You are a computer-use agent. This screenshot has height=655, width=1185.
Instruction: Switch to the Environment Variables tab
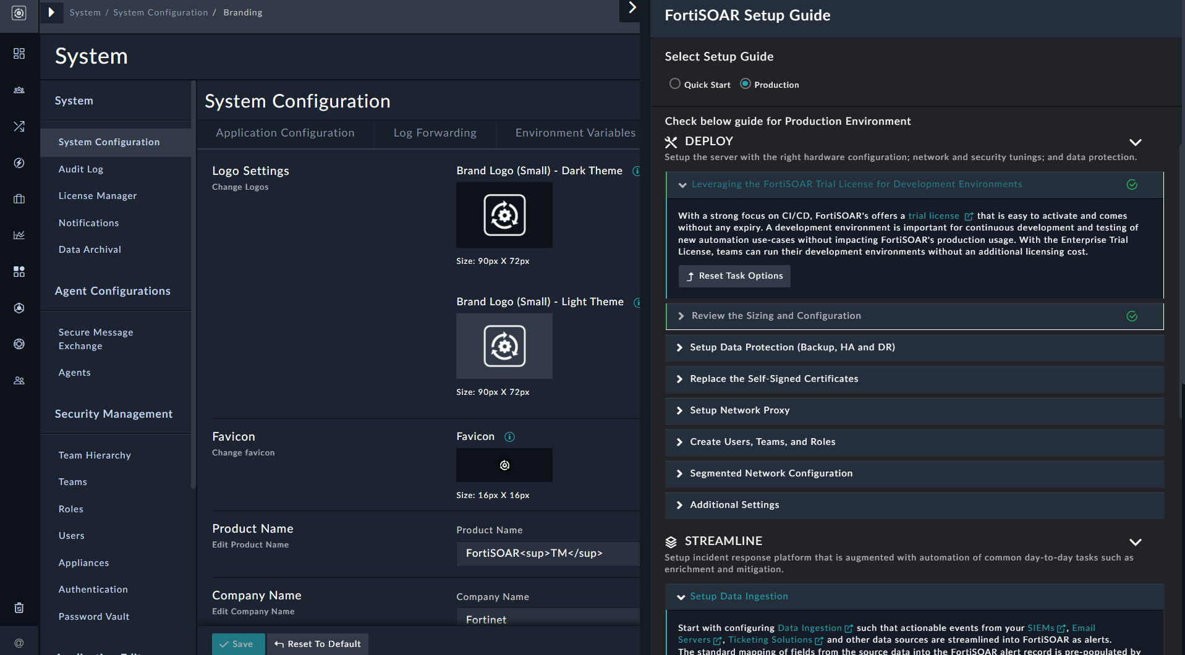tap(574, 132)
